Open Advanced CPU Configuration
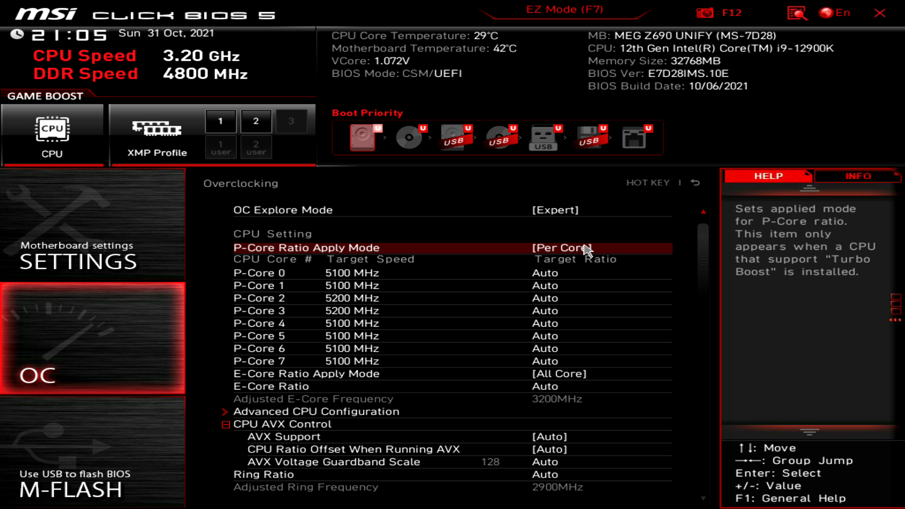The height and width of the screenshot is (509, 905). tap(316, 411)
